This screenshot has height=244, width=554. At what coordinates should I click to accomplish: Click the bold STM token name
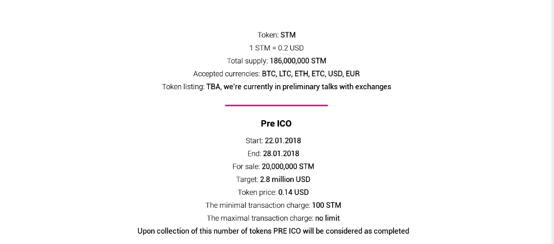pos(288,35)
